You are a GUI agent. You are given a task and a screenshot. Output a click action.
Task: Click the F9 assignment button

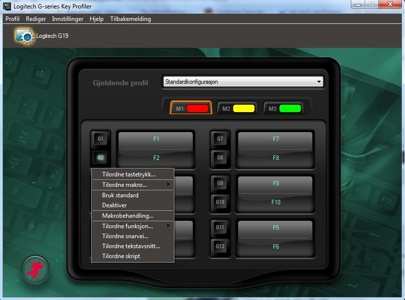click(275, 184)
